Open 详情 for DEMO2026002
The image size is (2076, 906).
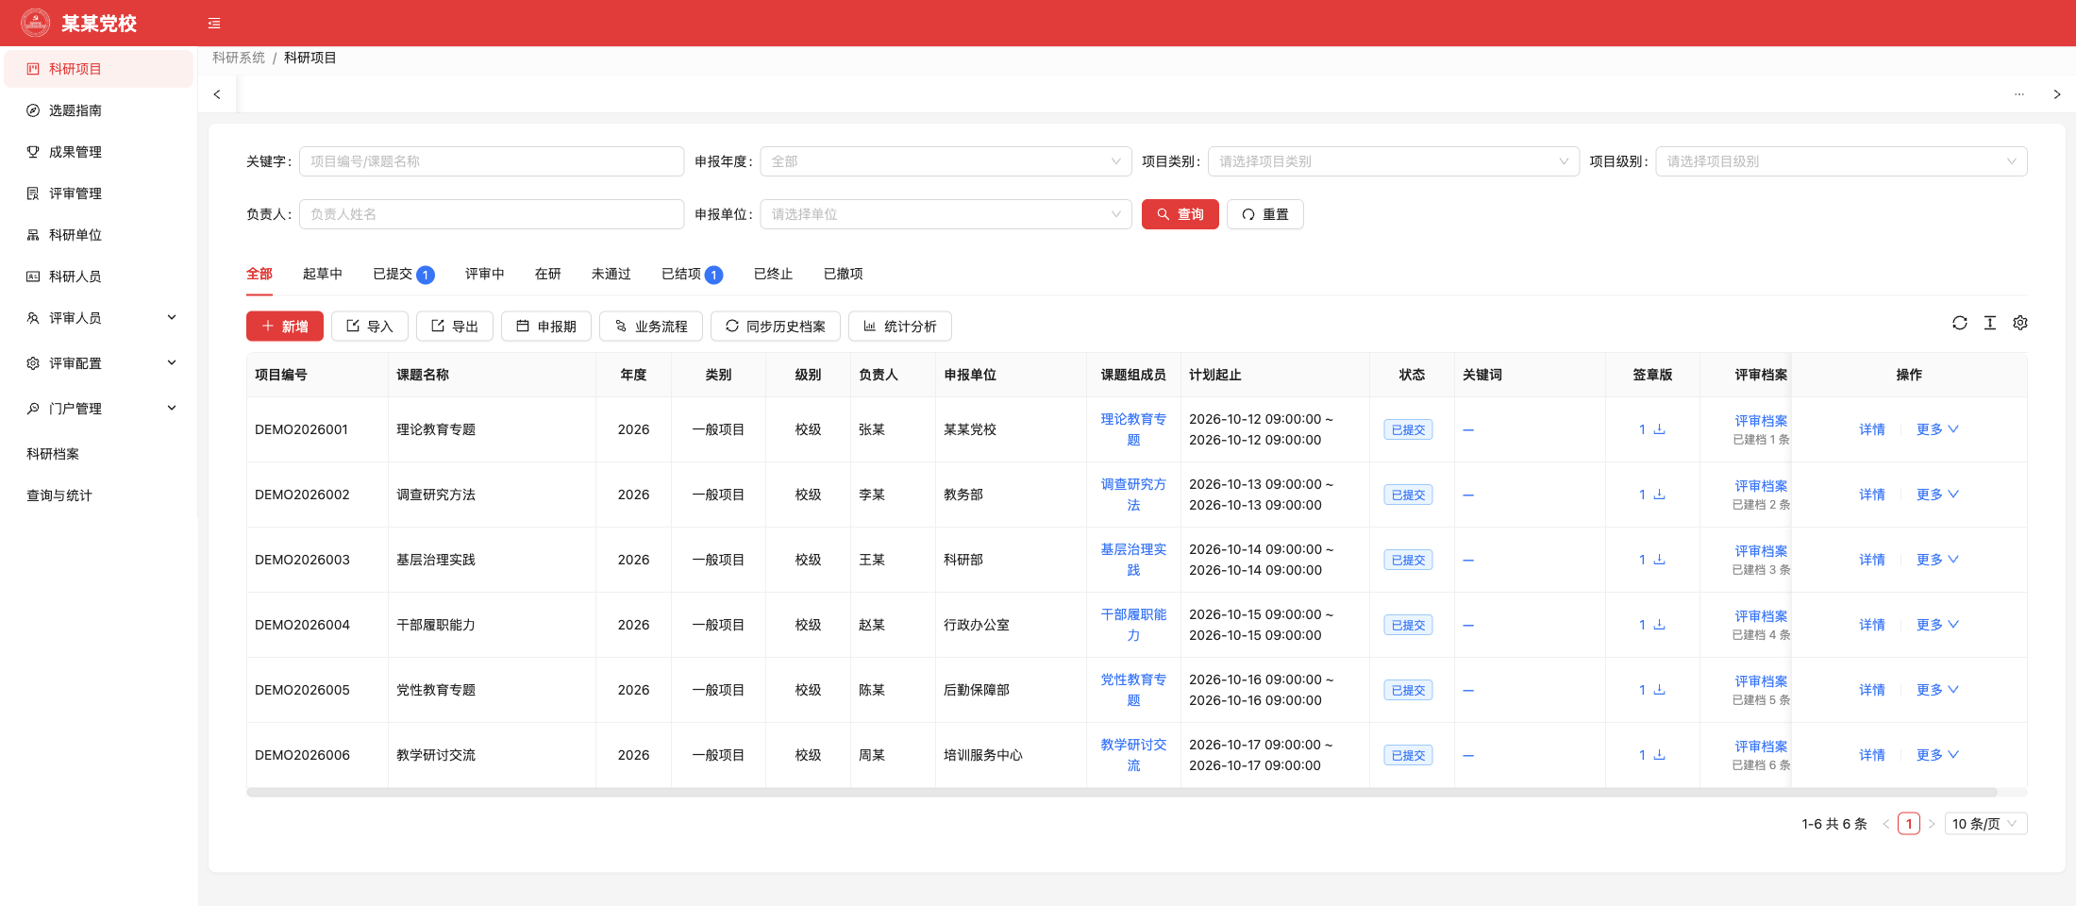point(1872,495)
